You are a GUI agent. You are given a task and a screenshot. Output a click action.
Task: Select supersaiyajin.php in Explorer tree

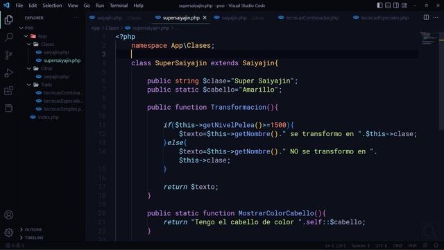pos(62,60)
